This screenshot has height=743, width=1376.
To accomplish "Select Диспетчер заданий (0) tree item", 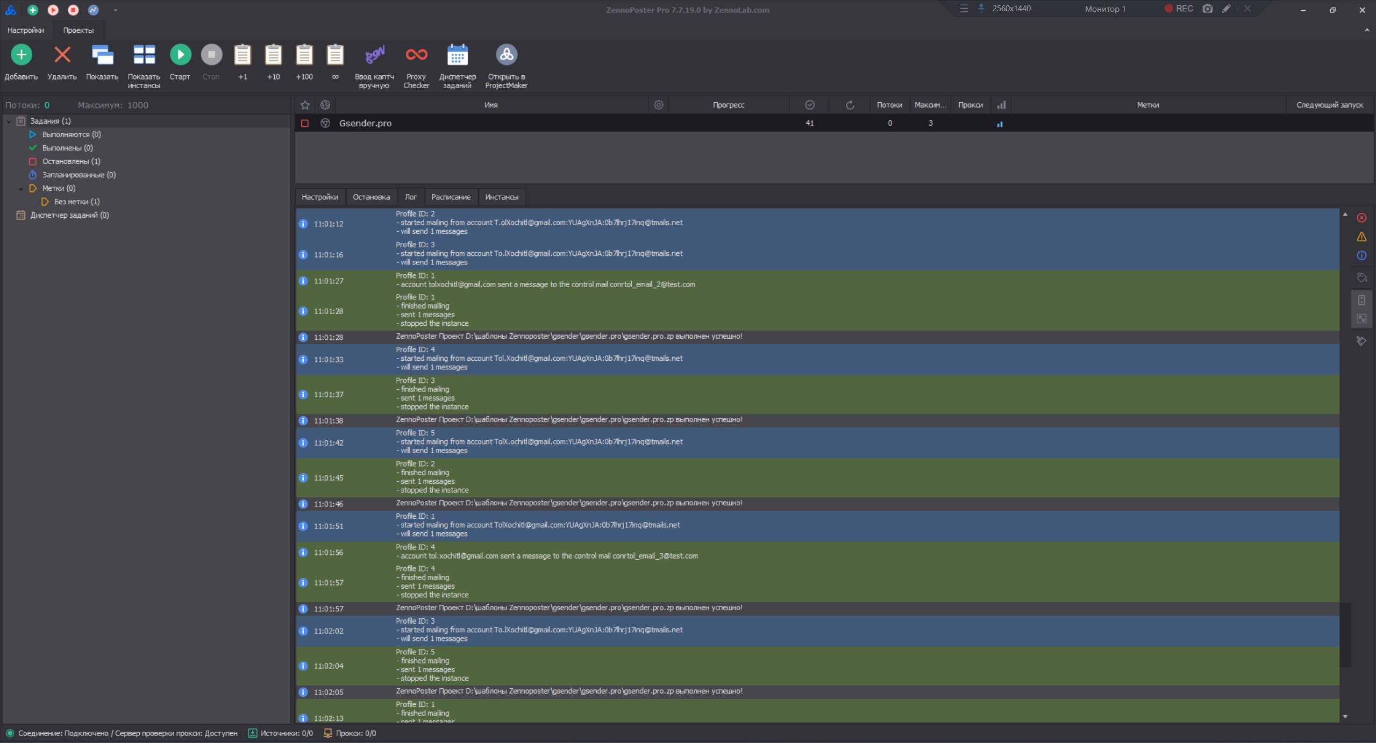I will 70,215.
